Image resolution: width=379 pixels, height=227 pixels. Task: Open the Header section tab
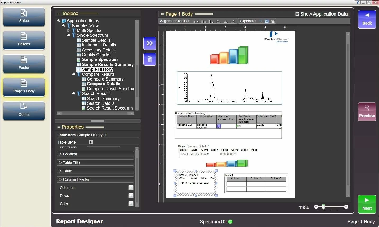24,40
